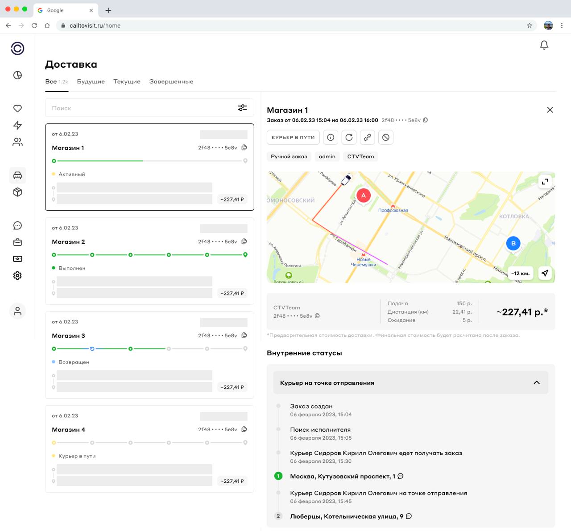Screen dimensions: 571x531
Task: Switch to the Завершенные tab
Action: pyautogui.click(x=171, y=82)
